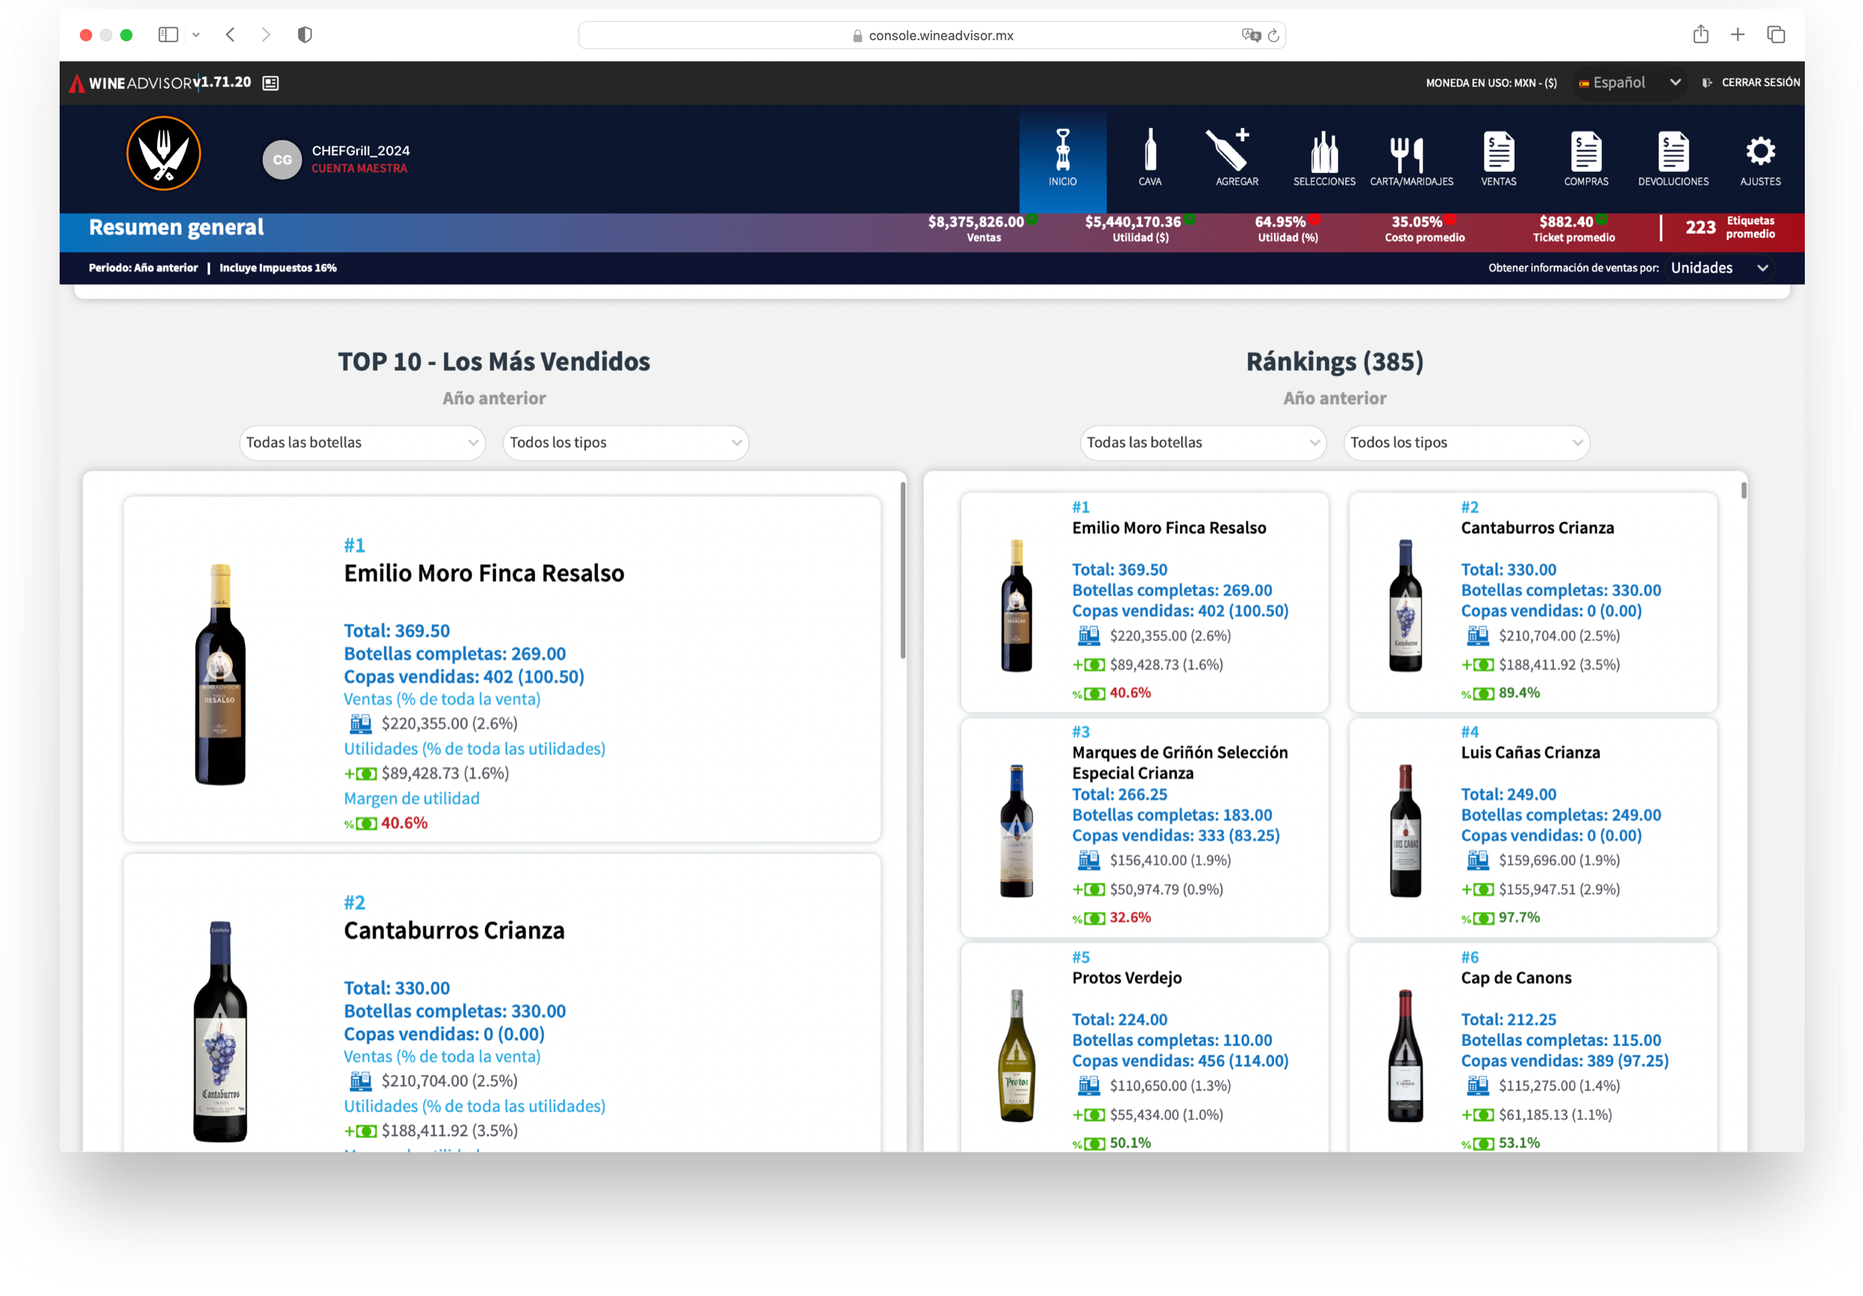Click margin icon beside 53.1%
1863x1296 pixels.
point(1478,1143)
